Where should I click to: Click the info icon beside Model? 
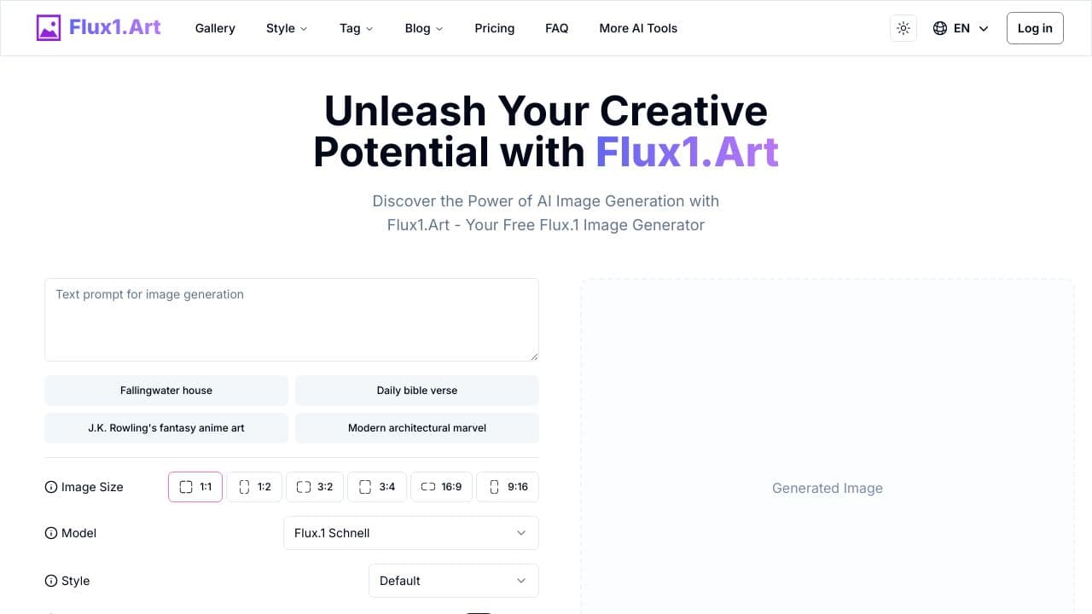(51, 533)
